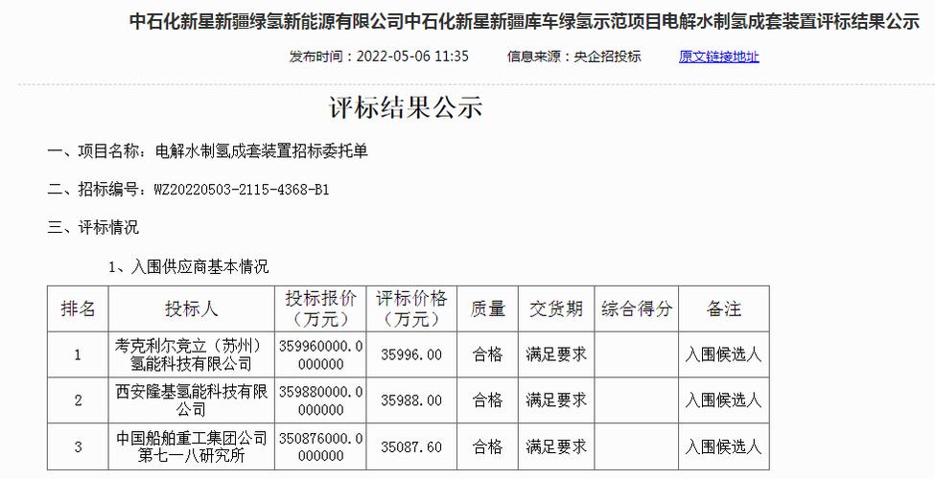This screenshot has height=479, width=935.
Task: Click the 综合得分 column header
Action: (636, 308)
